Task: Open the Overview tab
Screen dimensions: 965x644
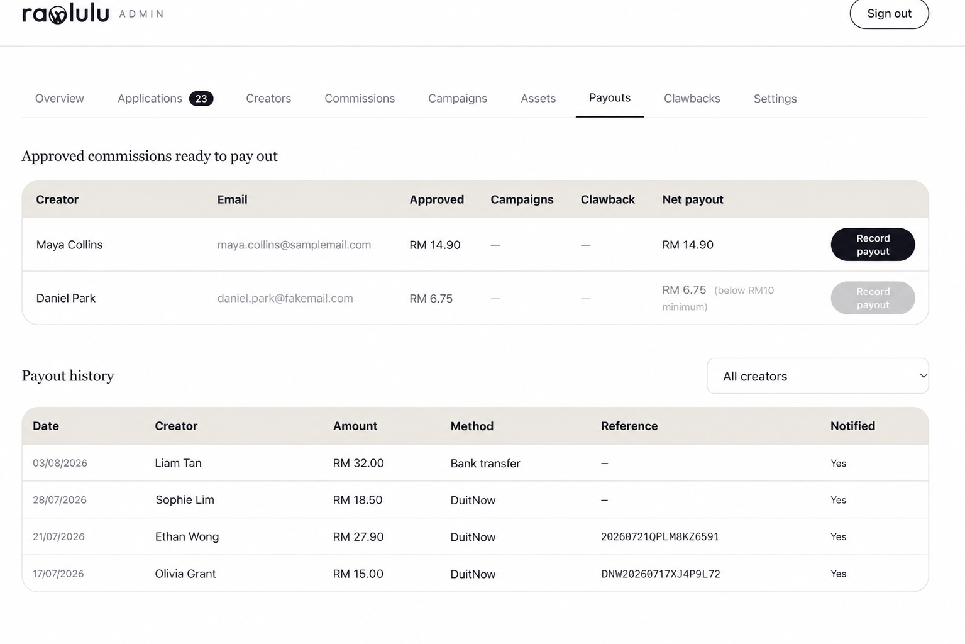Action: pos(60,98)
